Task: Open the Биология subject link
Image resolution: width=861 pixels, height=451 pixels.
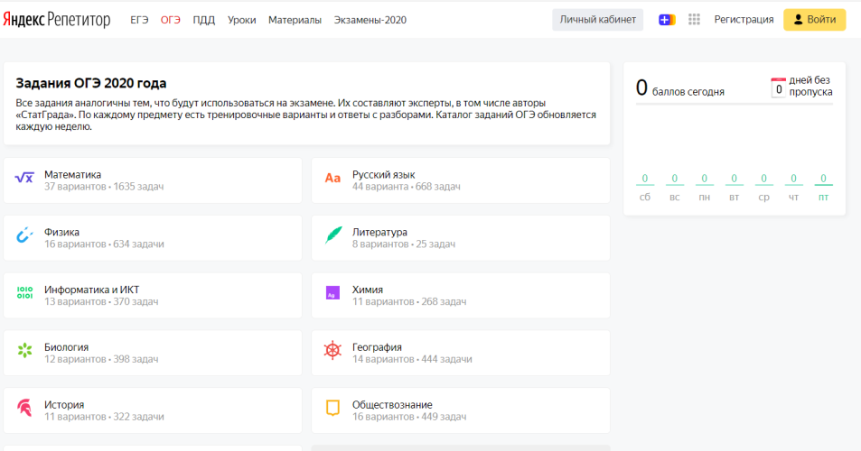Action: [x=66, y=347]
